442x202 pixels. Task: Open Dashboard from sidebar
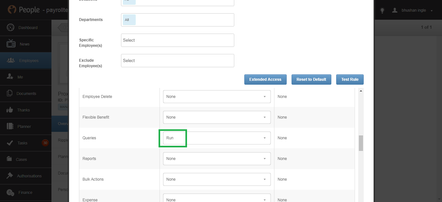coord(26,28)
